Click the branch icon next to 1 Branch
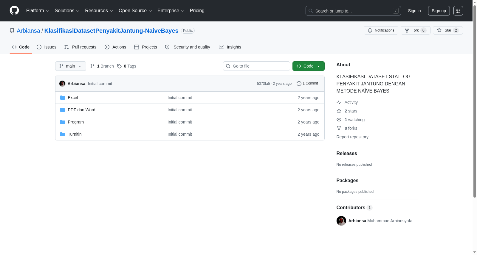Screen dimensions: 477x255 (92, 66)
